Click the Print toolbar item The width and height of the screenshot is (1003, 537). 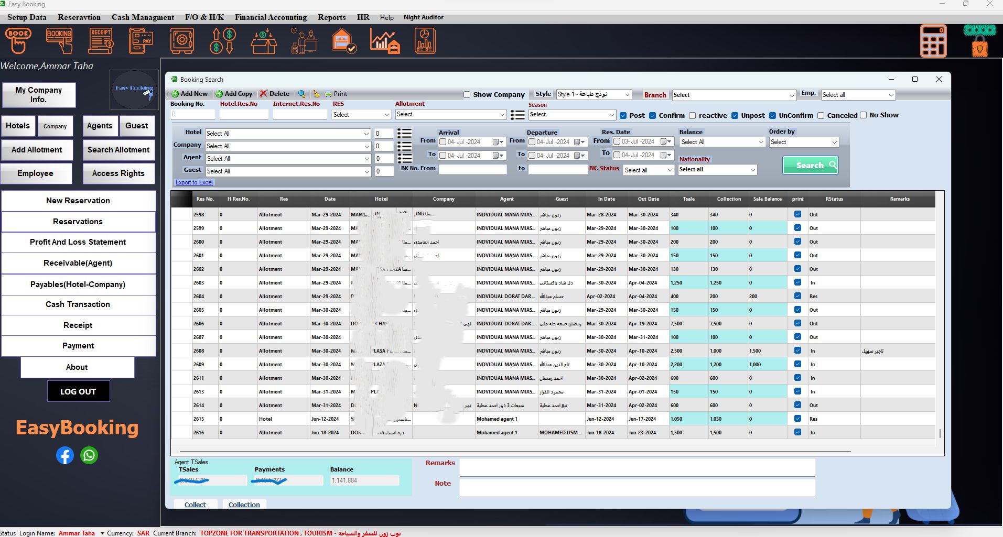(x=336, y=94)
